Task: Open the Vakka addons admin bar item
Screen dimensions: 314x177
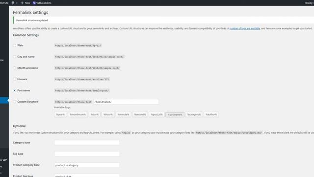Action: click(x=42, y=3)
